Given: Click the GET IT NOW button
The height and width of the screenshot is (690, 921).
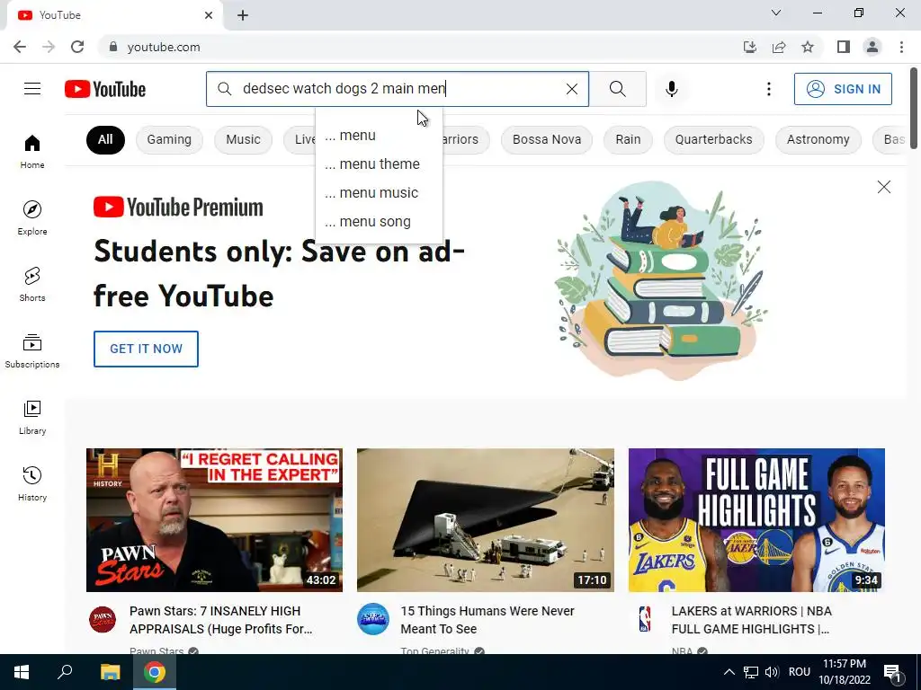Looking at the screenshot, I should point(146,349).
